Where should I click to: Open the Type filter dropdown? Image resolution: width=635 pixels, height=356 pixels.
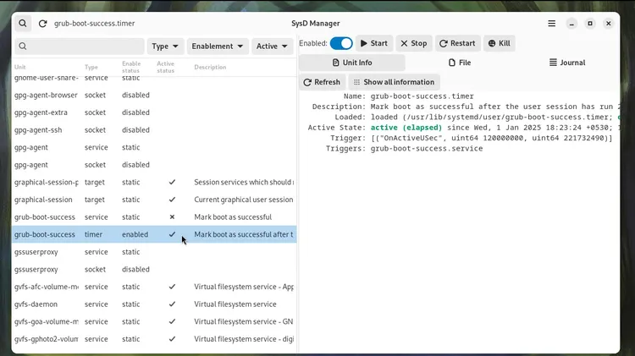pos(165,47)
